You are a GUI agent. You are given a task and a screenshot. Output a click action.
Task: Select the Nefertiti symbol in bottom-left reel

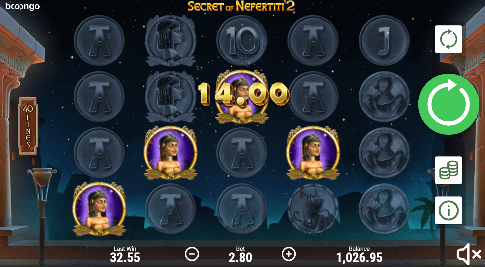(99, 209)
